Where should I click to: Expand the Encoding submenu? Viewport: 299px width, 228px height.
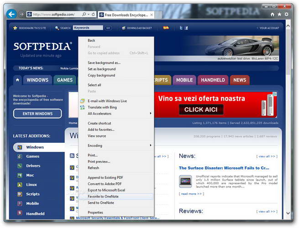click(116, 145)
